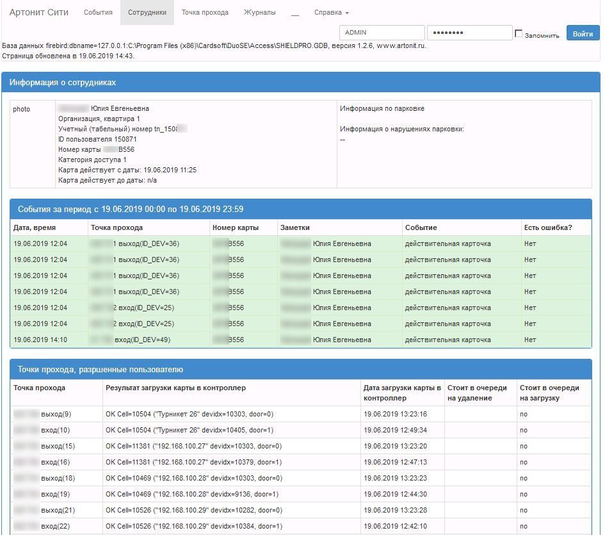Click the Есть ошибка? column header
This screenshot has width=605, height=535.
pos(548,227)
